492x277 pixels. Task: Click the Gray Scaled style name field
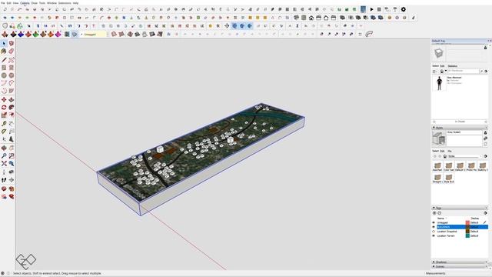464,132
